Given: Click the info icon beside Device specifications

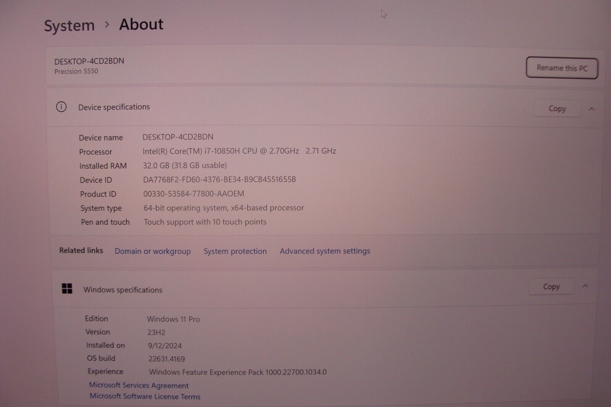Looking at the screenshot, I should [61, 107].
